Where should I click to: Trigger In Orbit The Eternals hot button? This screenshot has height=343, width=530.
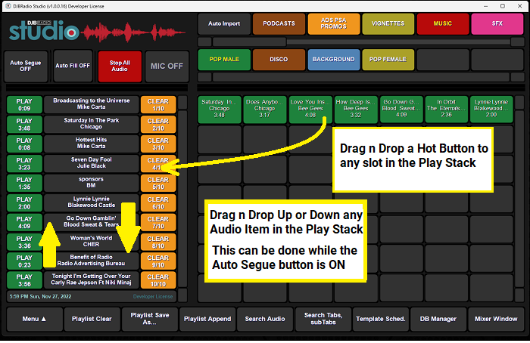click(x=447, y=110)
